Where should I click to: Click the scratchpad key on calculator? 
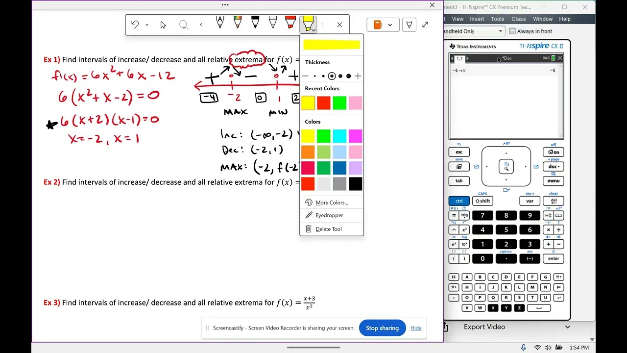[459, 167]
